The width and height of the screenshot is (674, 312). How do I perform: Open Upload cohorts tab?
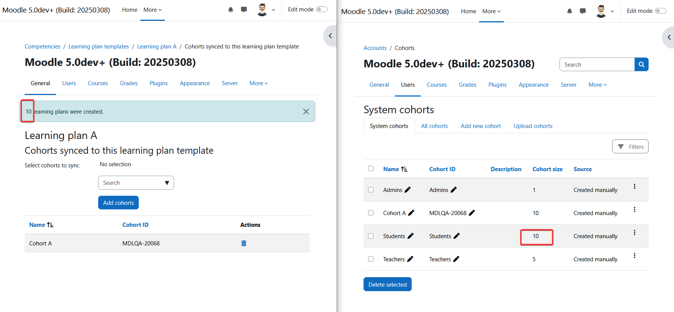pos(533,126)
